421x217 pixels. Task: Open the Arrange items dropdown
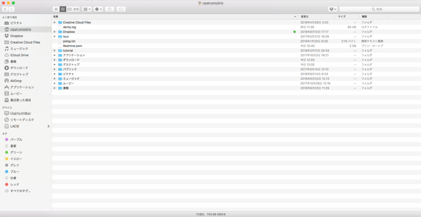pos(87,9)
